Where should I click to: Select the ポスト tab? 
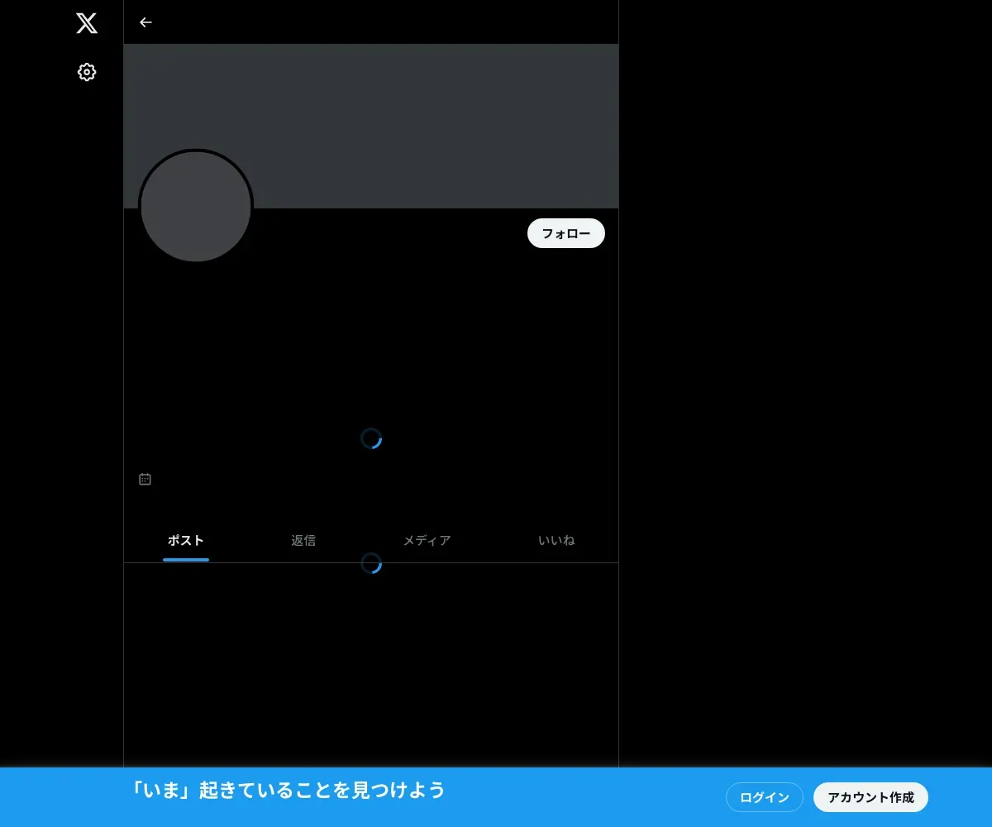pos(186,541)
